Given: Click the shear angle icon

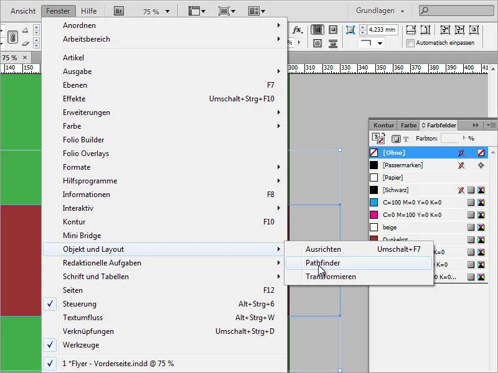Looking at the screenshot, I should [26, 43].
